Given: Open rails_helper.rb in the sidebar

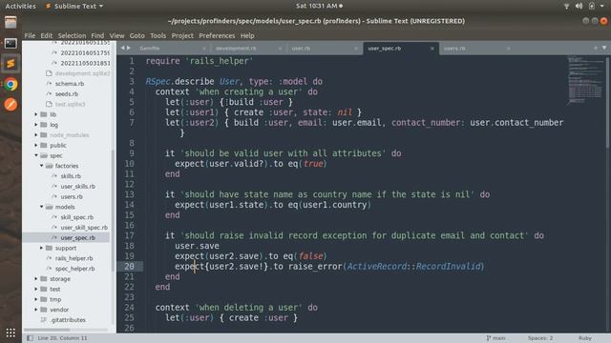Looking at the screenshot, I should pos(74,258).
